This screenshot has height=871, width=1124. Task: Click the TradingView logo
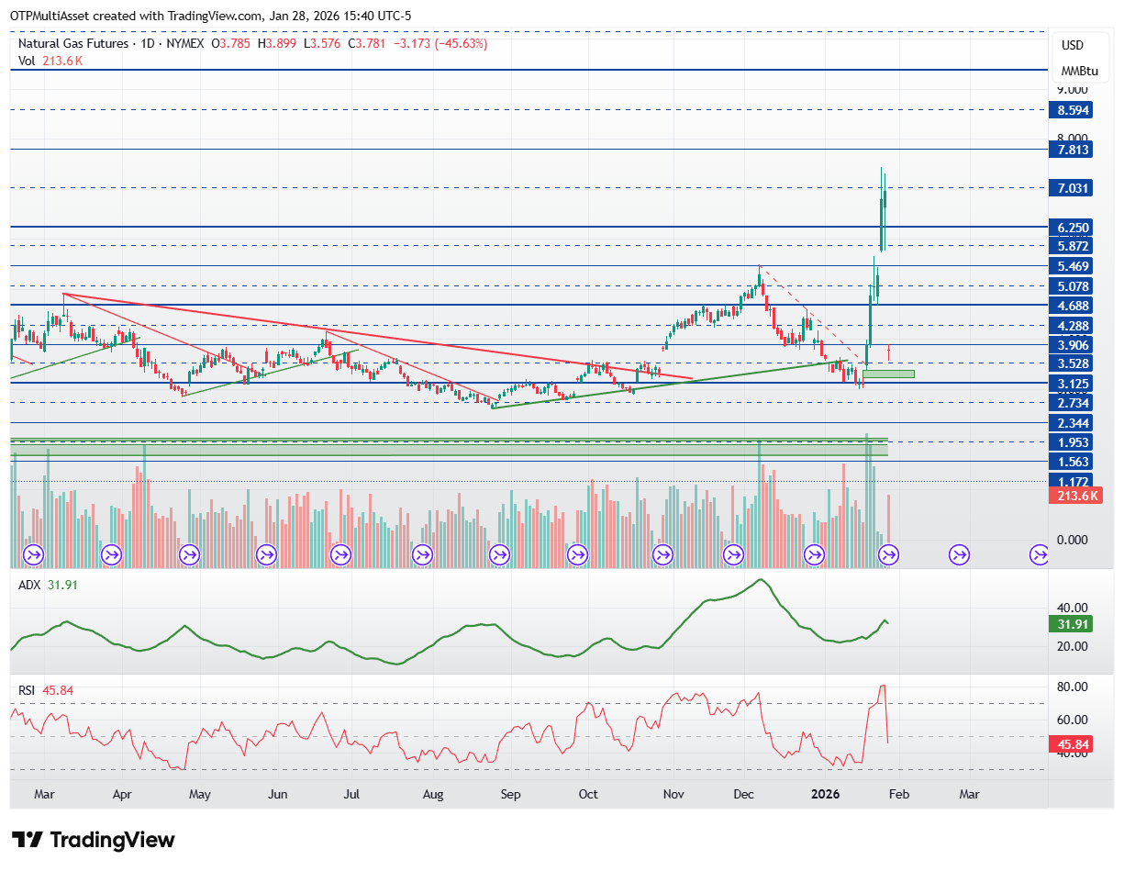[93, 840]
